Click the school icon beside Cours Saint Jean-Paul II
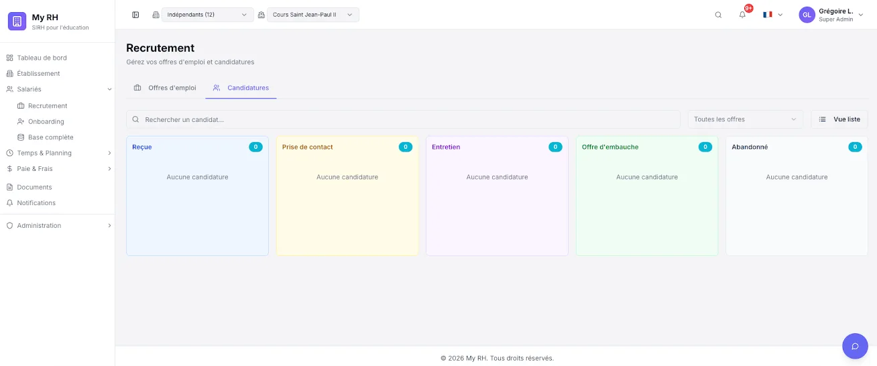The image size is (877, 366). [x=261, y=15]
